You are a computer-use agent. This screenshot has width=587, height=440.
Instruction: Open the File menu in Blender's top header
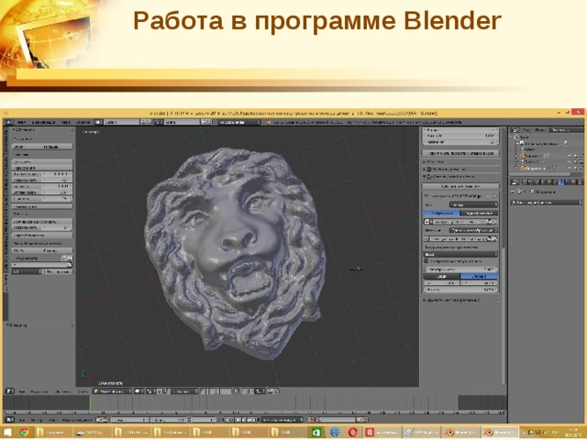click(22, 122)
